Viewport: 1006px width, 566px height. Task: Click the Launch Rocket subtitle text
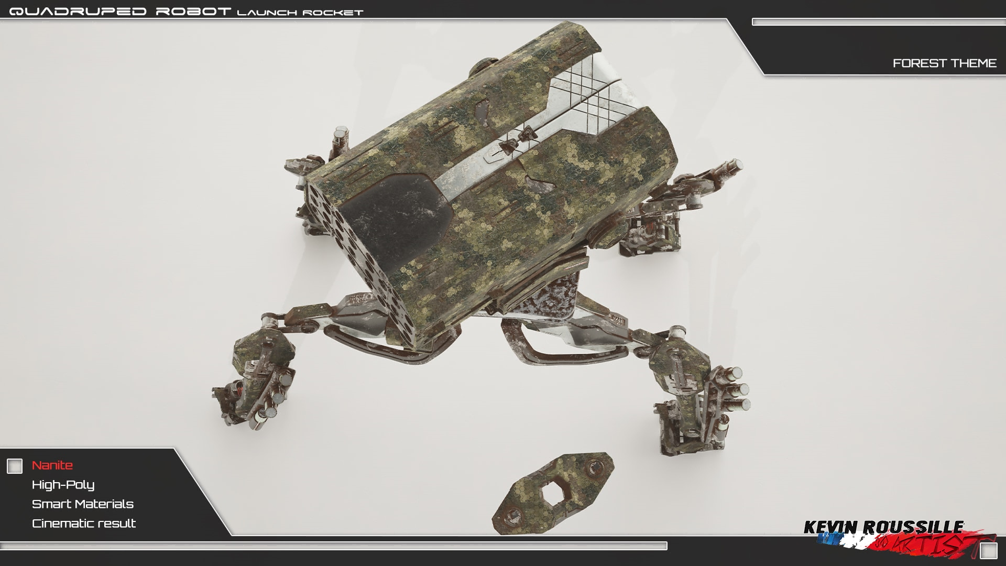pyautogui.click(x=300, y=13)
